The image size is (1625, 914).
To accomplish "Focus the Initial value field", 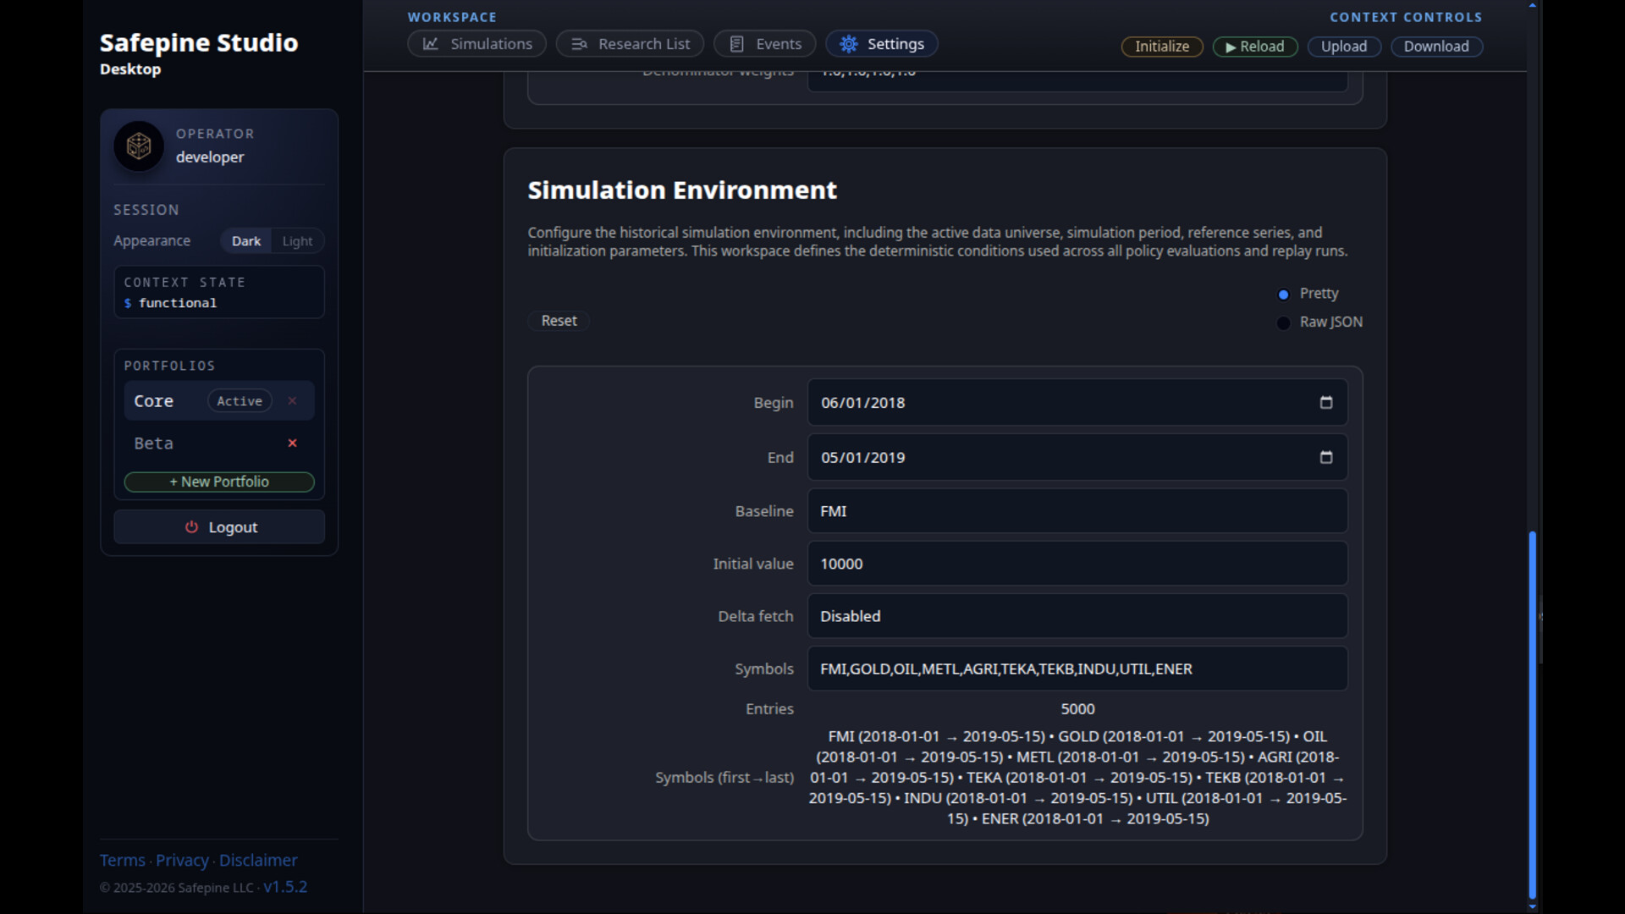I will pyautogui.click(x=1077, y=564).
